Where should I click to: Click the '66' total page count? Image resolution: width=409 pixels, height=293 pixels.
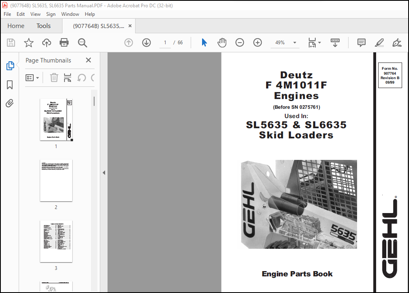point(180,43)
